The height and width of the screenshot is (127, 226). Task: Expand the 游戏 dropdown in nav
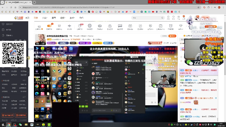(x=72, y=18)
